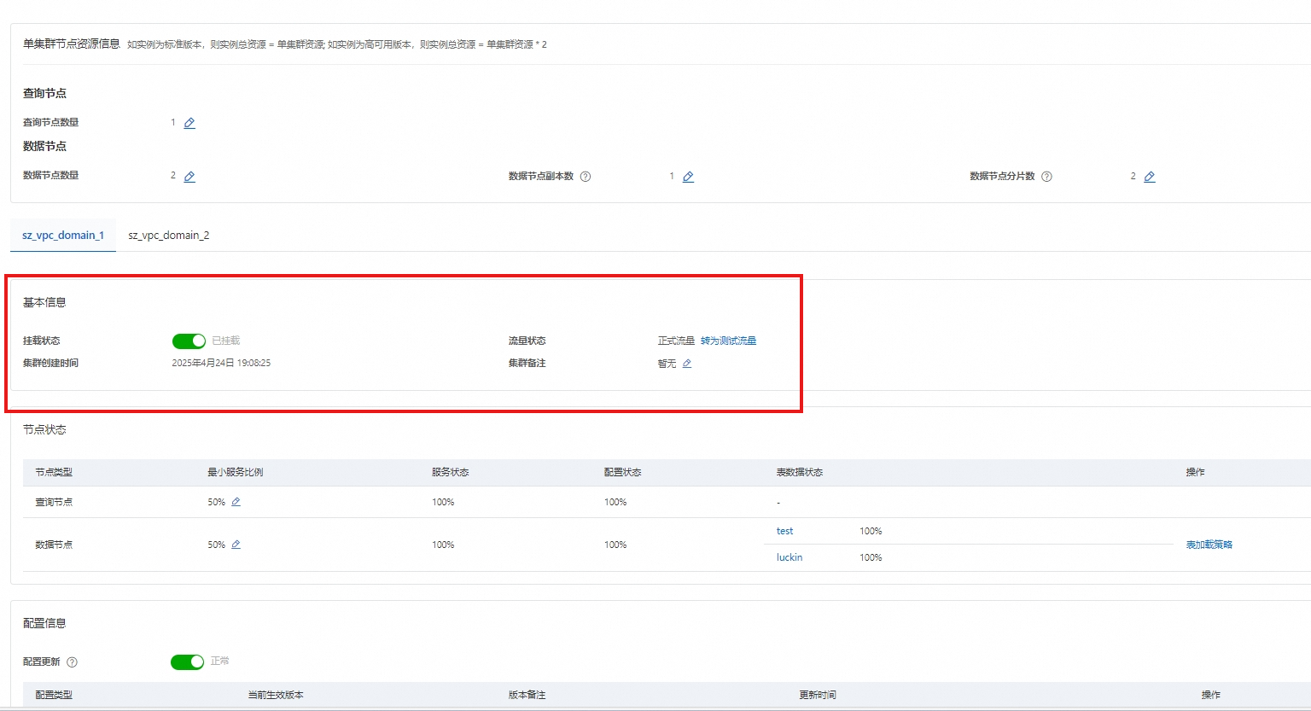Click the 100% value beside the test table

tap(871, 531)
